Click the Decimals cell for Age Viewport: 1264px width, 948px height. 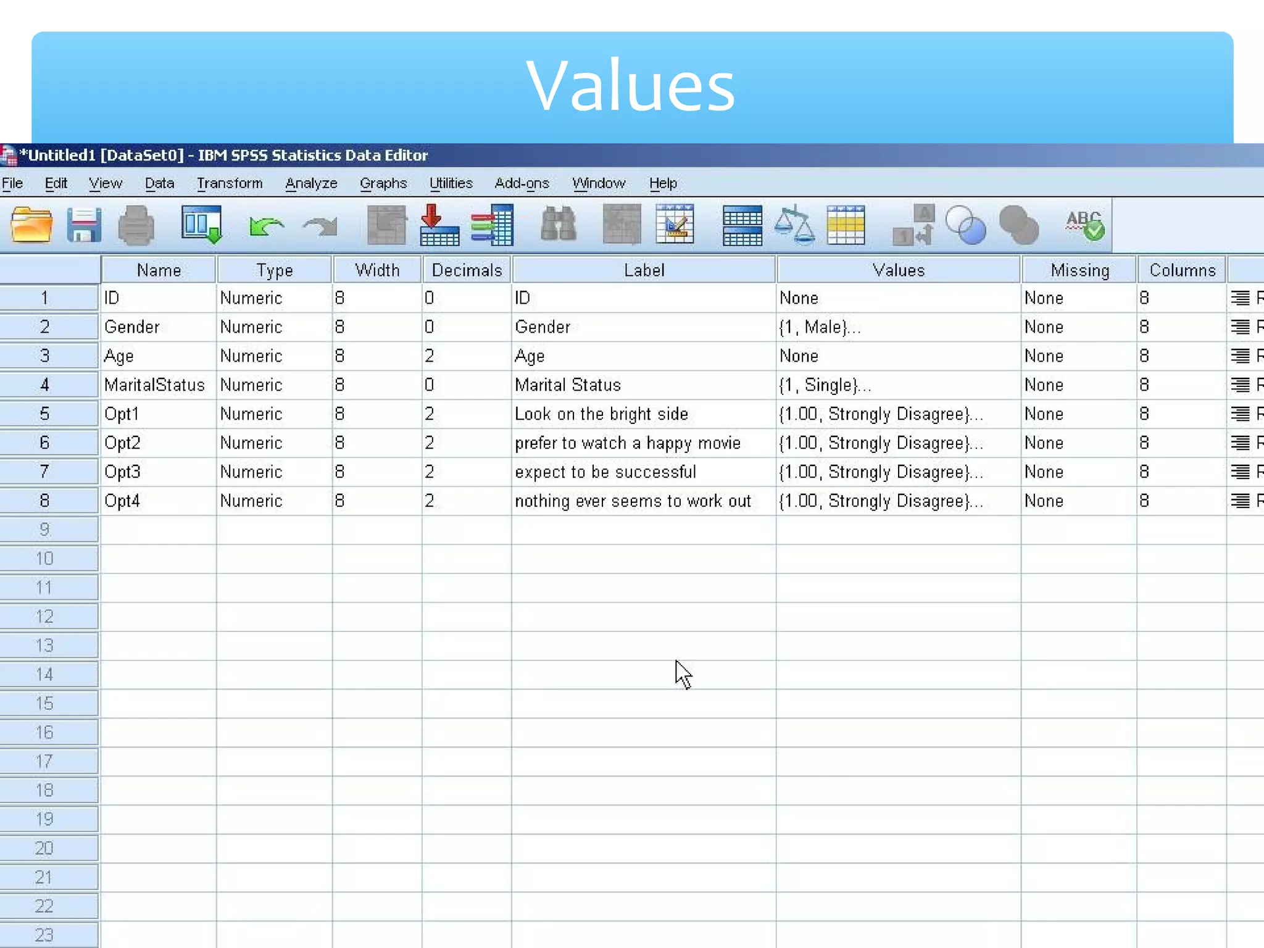pyautogui.click(x=467, y=356)
